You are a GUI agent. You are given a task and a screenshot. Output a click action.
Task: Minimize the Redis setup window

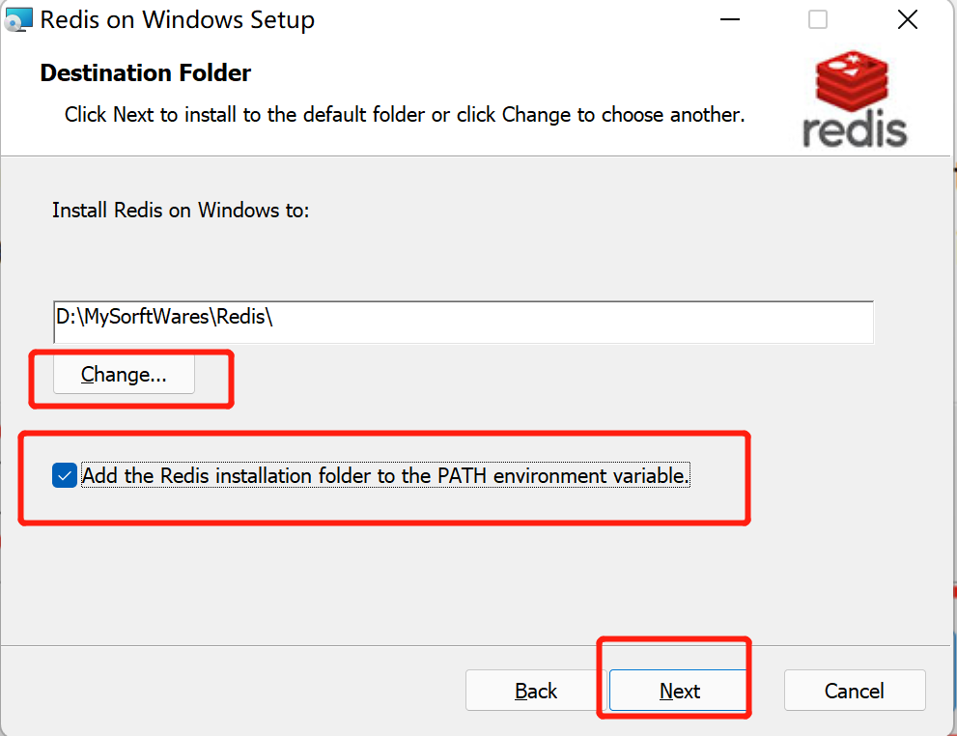click(x=729, y=19)
